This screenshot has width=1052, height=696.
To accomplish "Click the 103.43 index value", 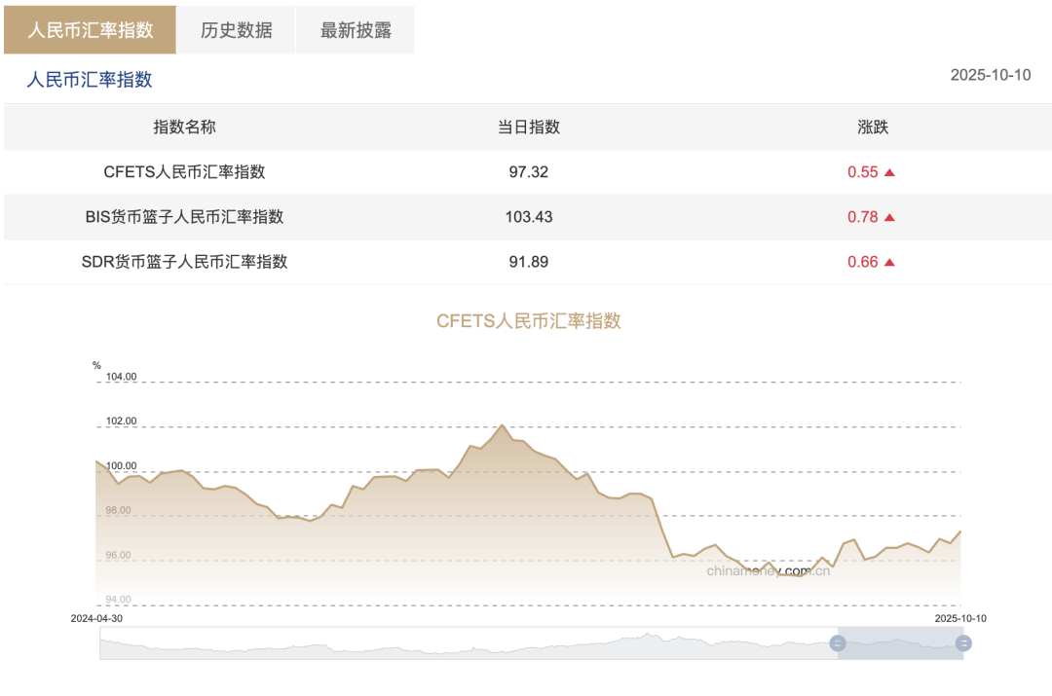I will click(x=529, y=217).
